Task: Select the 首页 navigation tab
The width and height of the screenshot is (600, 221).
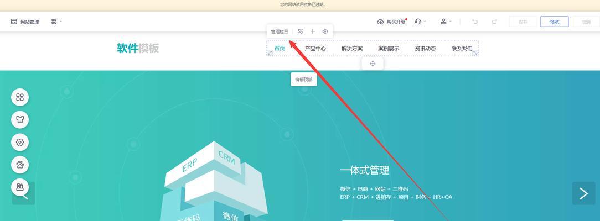Action: (x=280, y=48)
